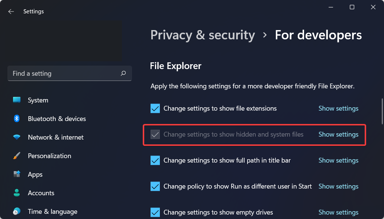Open the Privacy & security breadcrumb
The height and width of the screenshot is (219, 384).
point(203,35)
